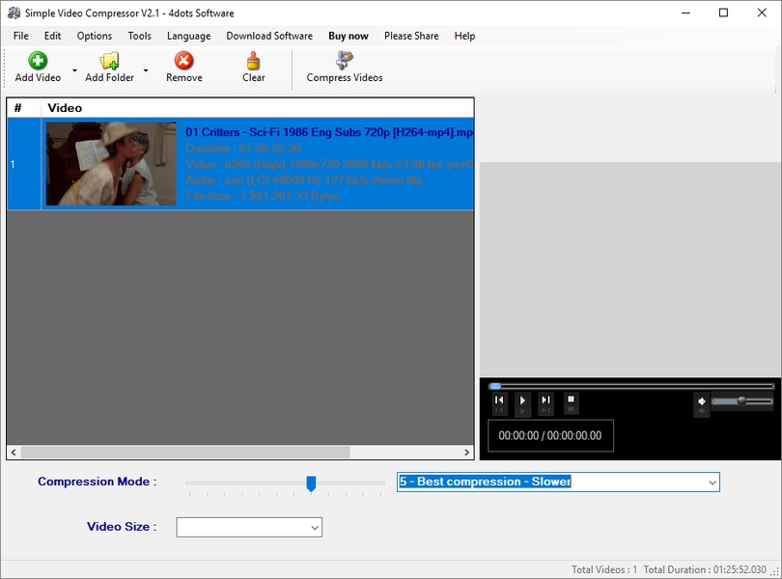Skip to the next frame in the player

click(545, 400)
